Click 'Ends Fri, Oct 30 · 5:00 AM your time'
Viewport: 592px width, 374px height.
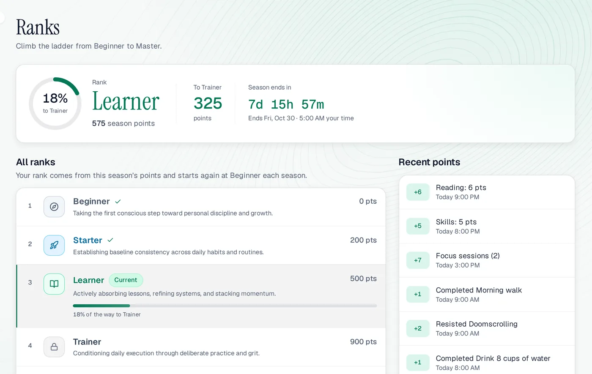point(301,118)
